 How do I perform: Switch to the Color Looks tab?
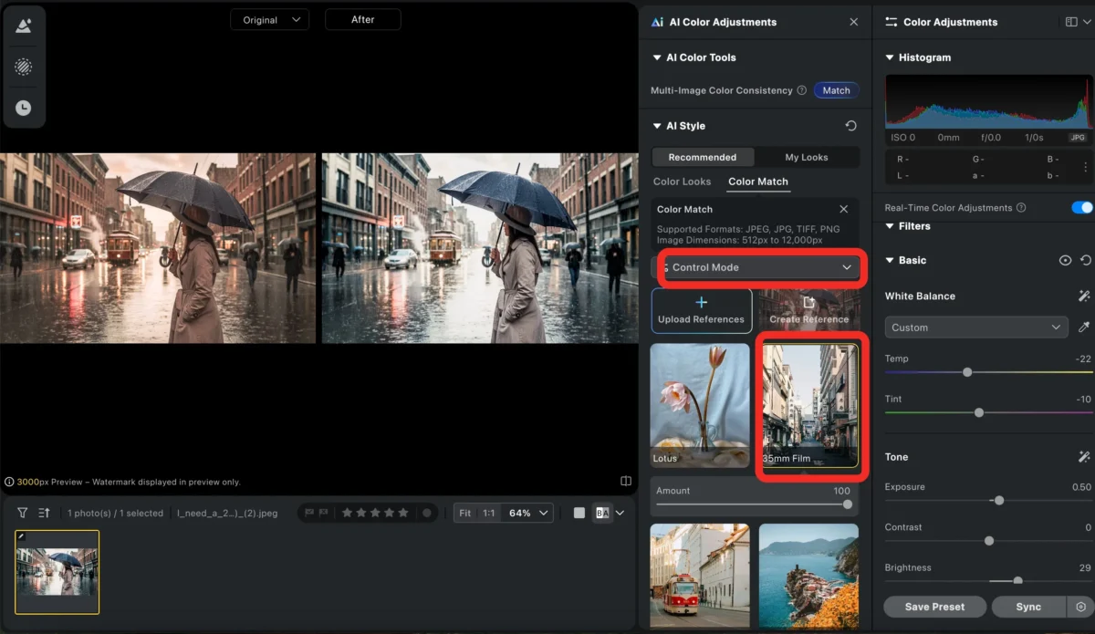click(682, 182)
